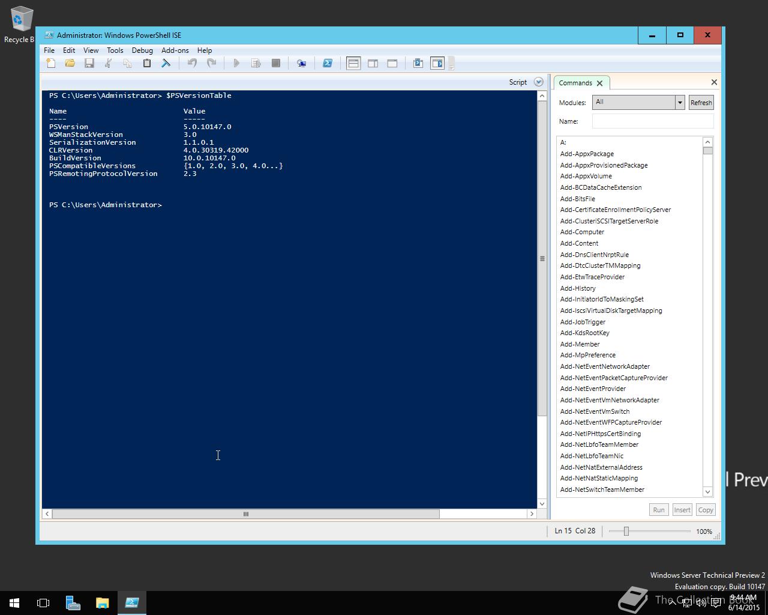Click the Copy icon in the toolbar

(127, 63)
